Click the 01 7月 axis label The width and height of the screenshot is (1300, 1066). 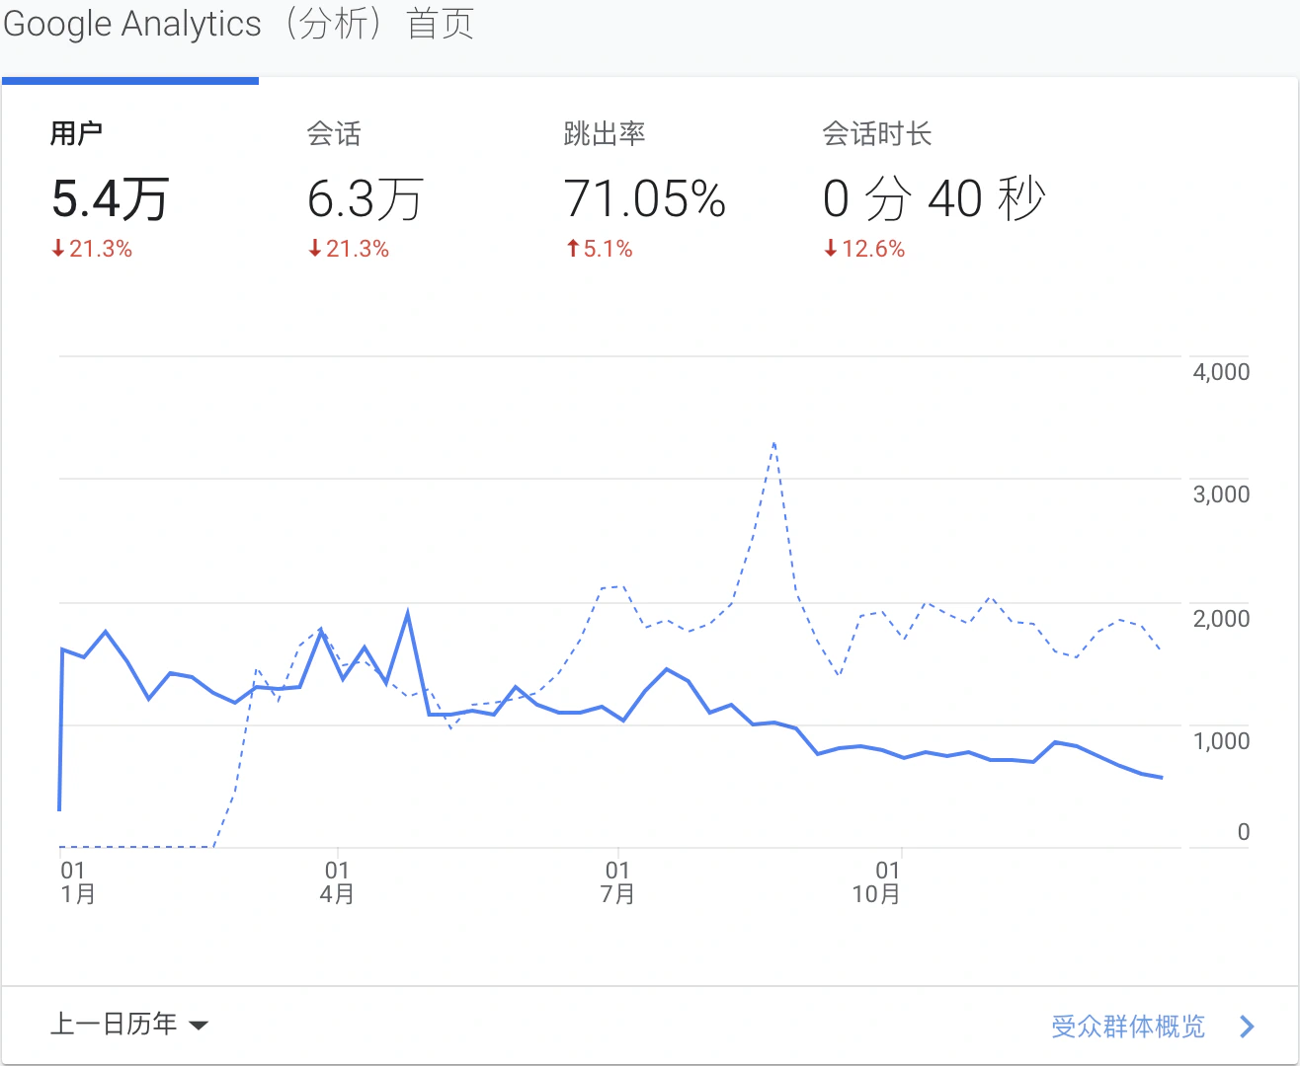coord(617,882)
